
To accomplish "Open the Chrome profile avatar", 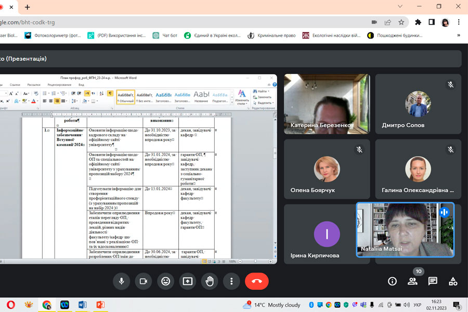I will [x=445, y=22].
